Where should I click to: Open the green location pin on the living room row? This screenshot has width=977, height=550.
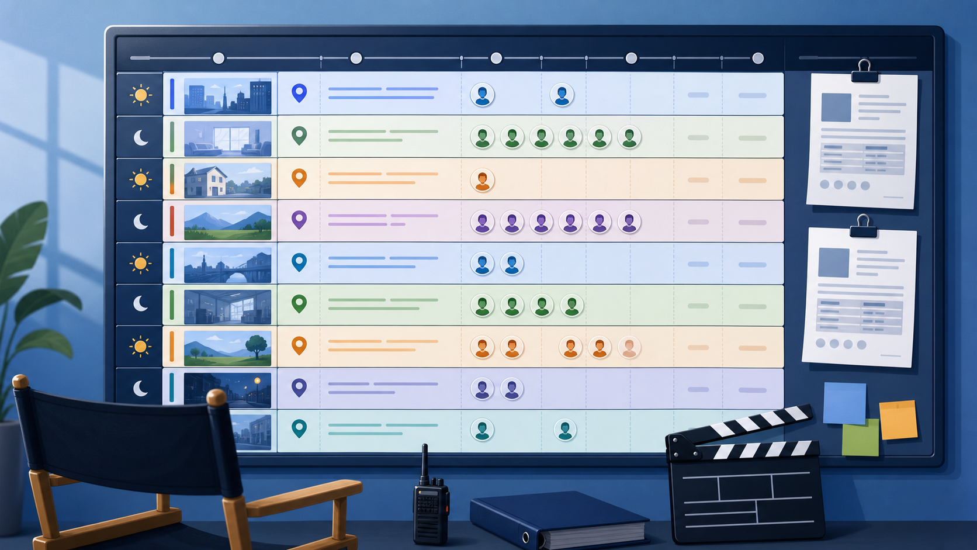(x=299, y=136)
